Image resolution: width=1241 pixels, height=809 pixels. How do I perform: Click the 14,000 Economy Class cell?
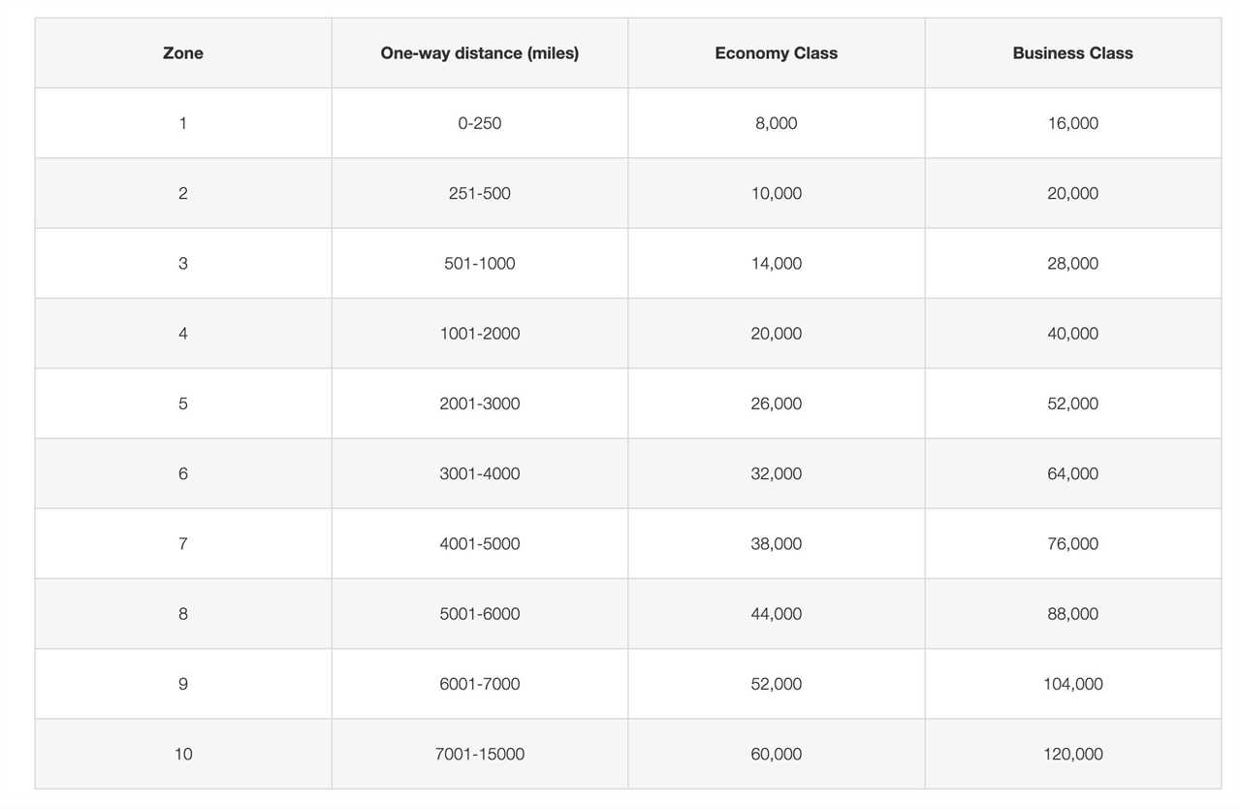[x=777, y=263]
